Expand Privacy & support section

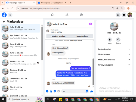(x=114, y=65)
